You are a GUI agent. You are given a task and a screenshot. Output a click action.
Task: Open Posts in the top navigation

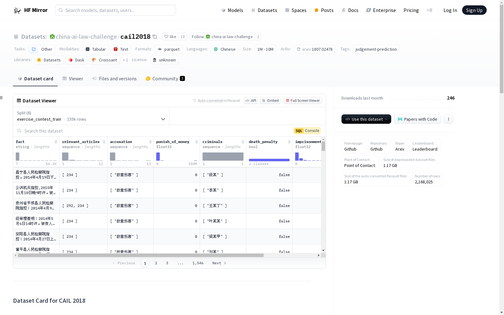pos(324,10)
